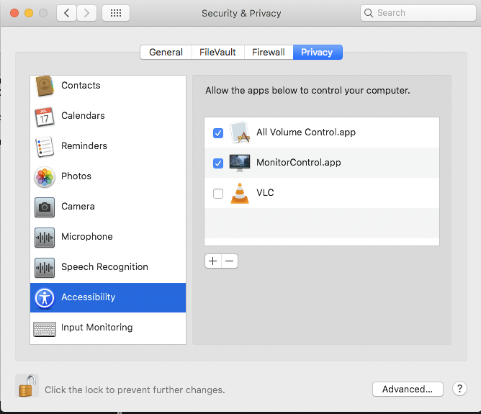Uncheck MonitorControl.app checkbox

(x=218, y=163)
